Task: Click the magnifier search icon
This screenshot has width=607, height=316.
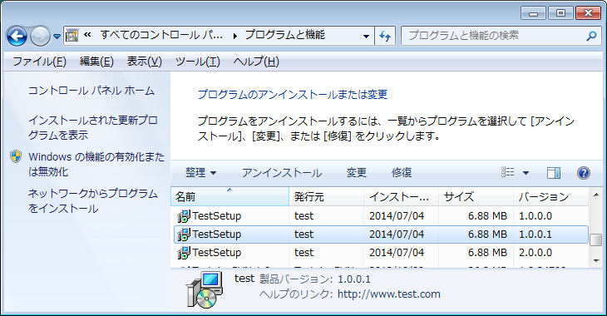Action: pyautogui.click(x=591, y=36)
